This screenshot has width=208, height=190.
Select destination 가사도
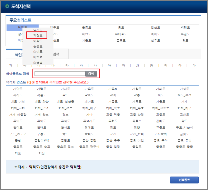point(66,89)
